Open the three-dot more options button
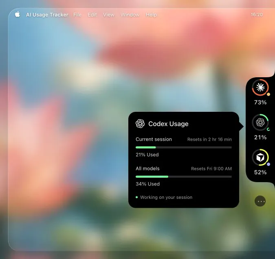The width and height of the screenshot is (275, 259). click(x=260, y=201)
